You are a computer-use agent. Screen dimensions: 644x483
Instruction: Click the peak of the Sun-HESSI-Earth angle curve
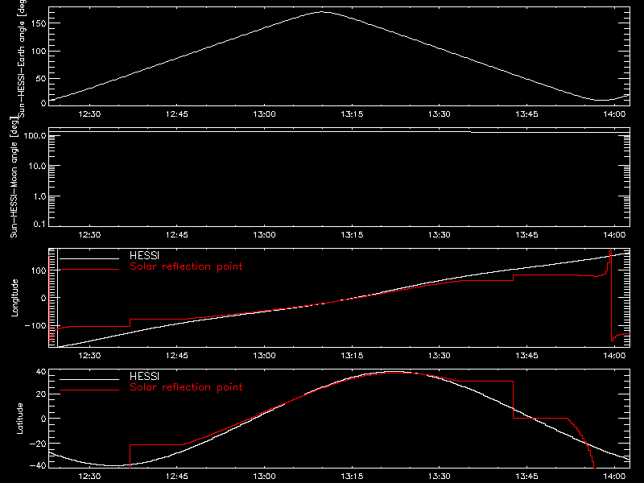tap(323, 12)
